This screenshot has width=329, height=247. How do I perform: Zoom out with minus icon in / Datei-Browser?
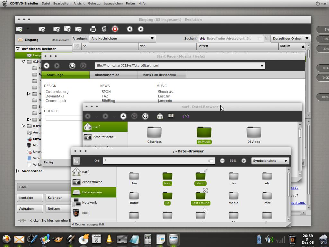click(222, 161)
